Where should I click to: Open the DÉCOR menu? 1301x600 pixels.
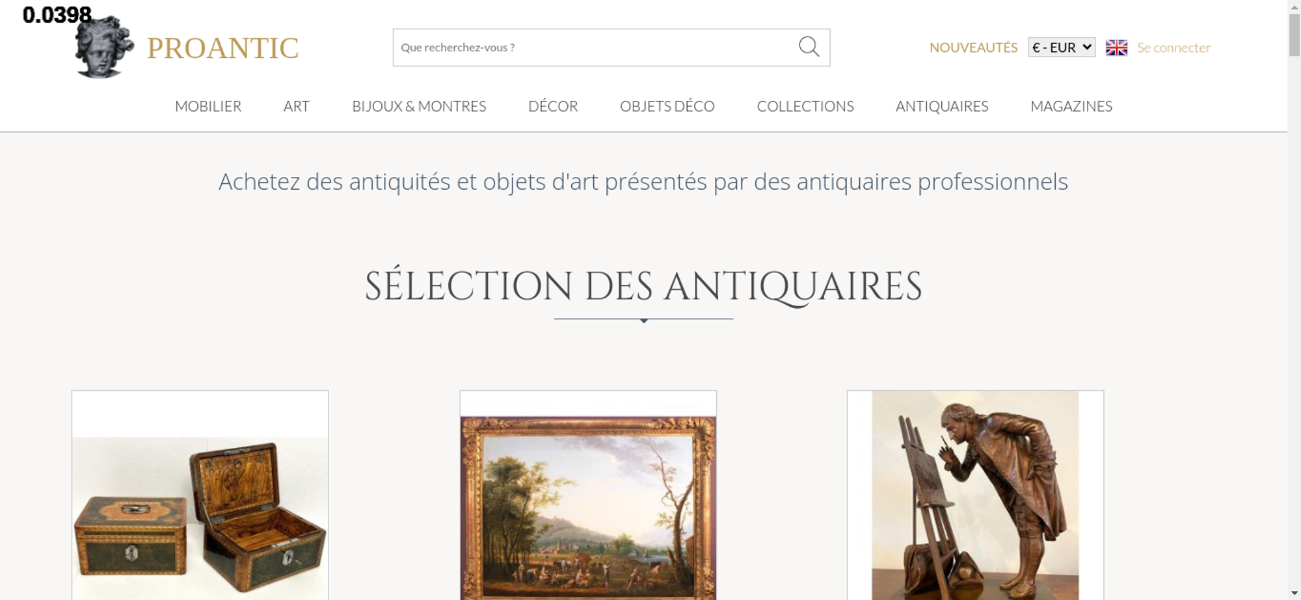point(553,106)
